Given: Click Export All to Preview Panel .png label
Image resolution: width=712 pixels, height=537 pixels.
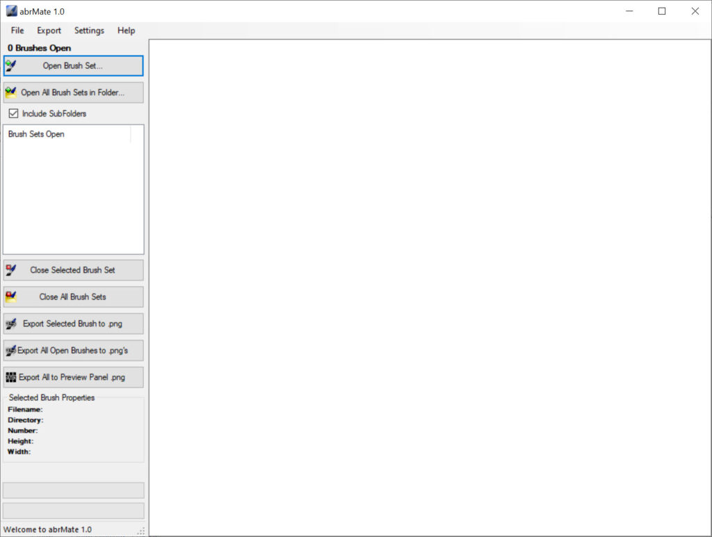Looking at the screenshot, I should [72, 377].
